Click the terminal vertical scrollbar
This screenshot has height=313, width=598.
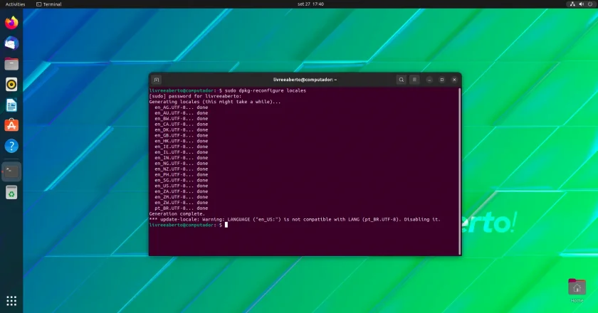[x=460, y=171]
